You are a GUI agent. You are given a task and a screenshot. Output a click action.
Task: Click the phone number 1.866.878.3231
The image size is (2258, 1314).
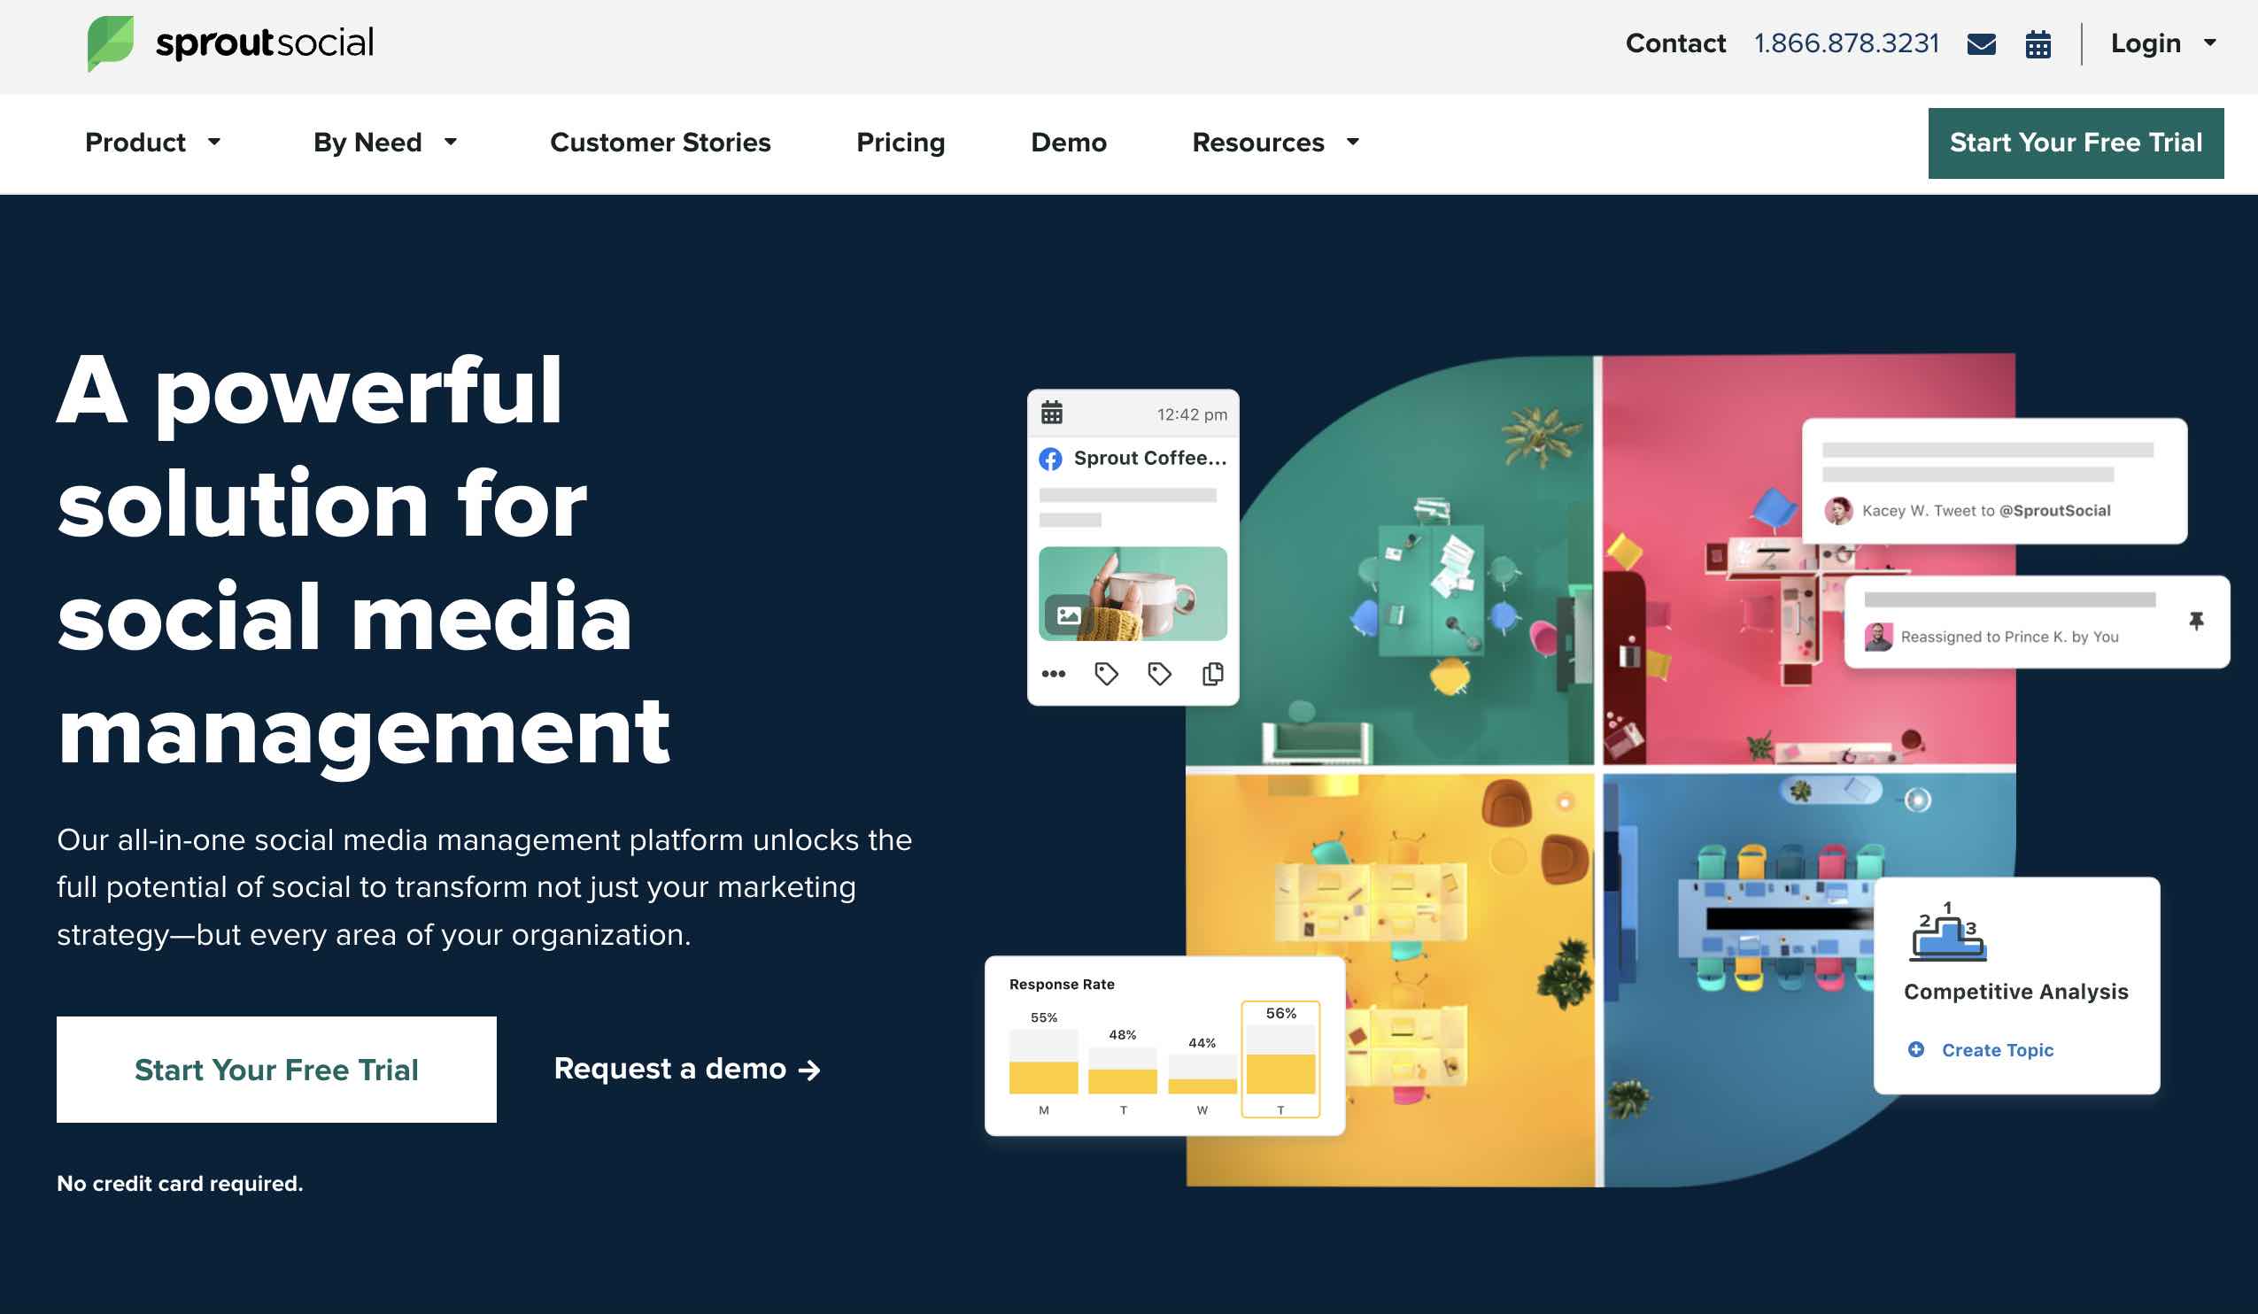tap(1847, 41)
